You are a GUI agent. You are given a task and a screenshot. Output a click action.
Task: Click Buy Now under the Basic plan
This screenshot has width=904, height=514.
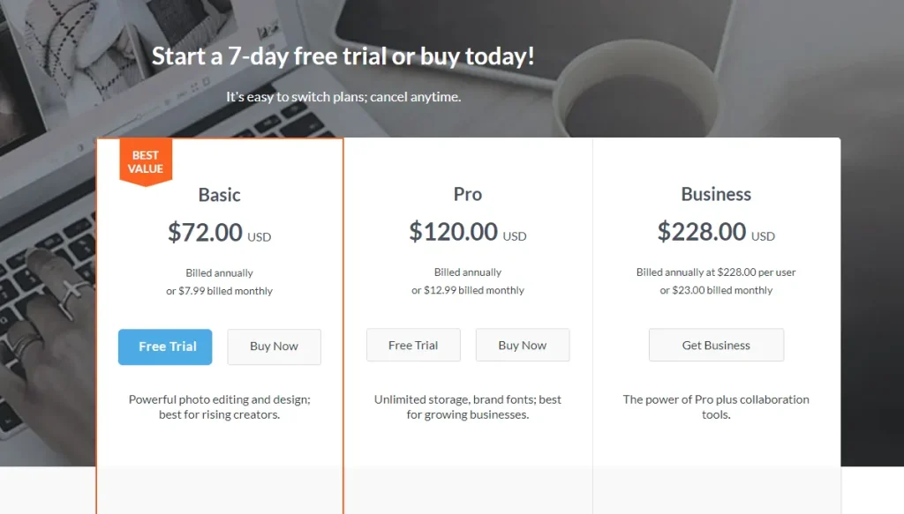pyautogui.click(x=274, y=346)
